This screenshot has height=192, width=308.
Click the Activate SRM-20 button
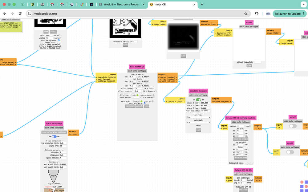tap(243, 190)
